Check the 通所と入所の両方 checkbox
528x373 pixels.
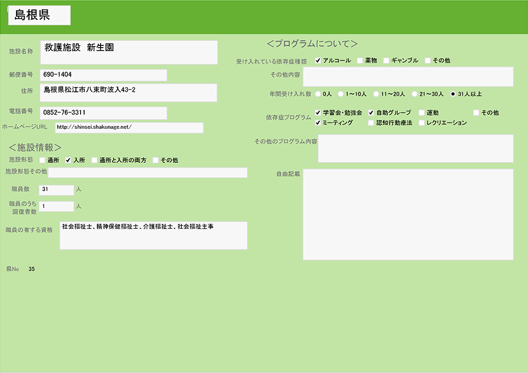click(x=94, y=160)
